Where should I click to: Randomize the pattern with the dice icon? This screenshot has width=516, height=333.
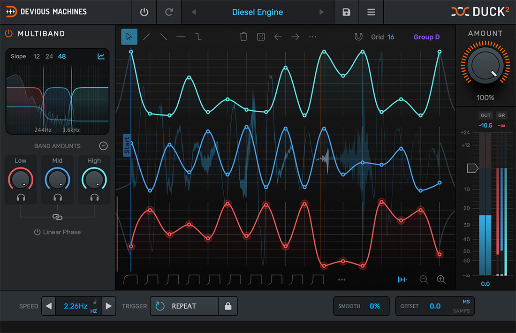tap(261, 36)
